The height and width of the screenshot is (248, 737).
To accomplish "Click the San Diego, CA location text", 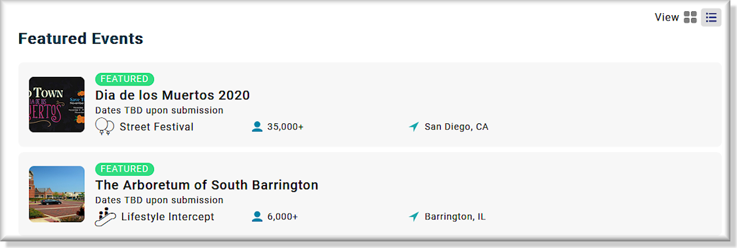I will pos(456,127).
